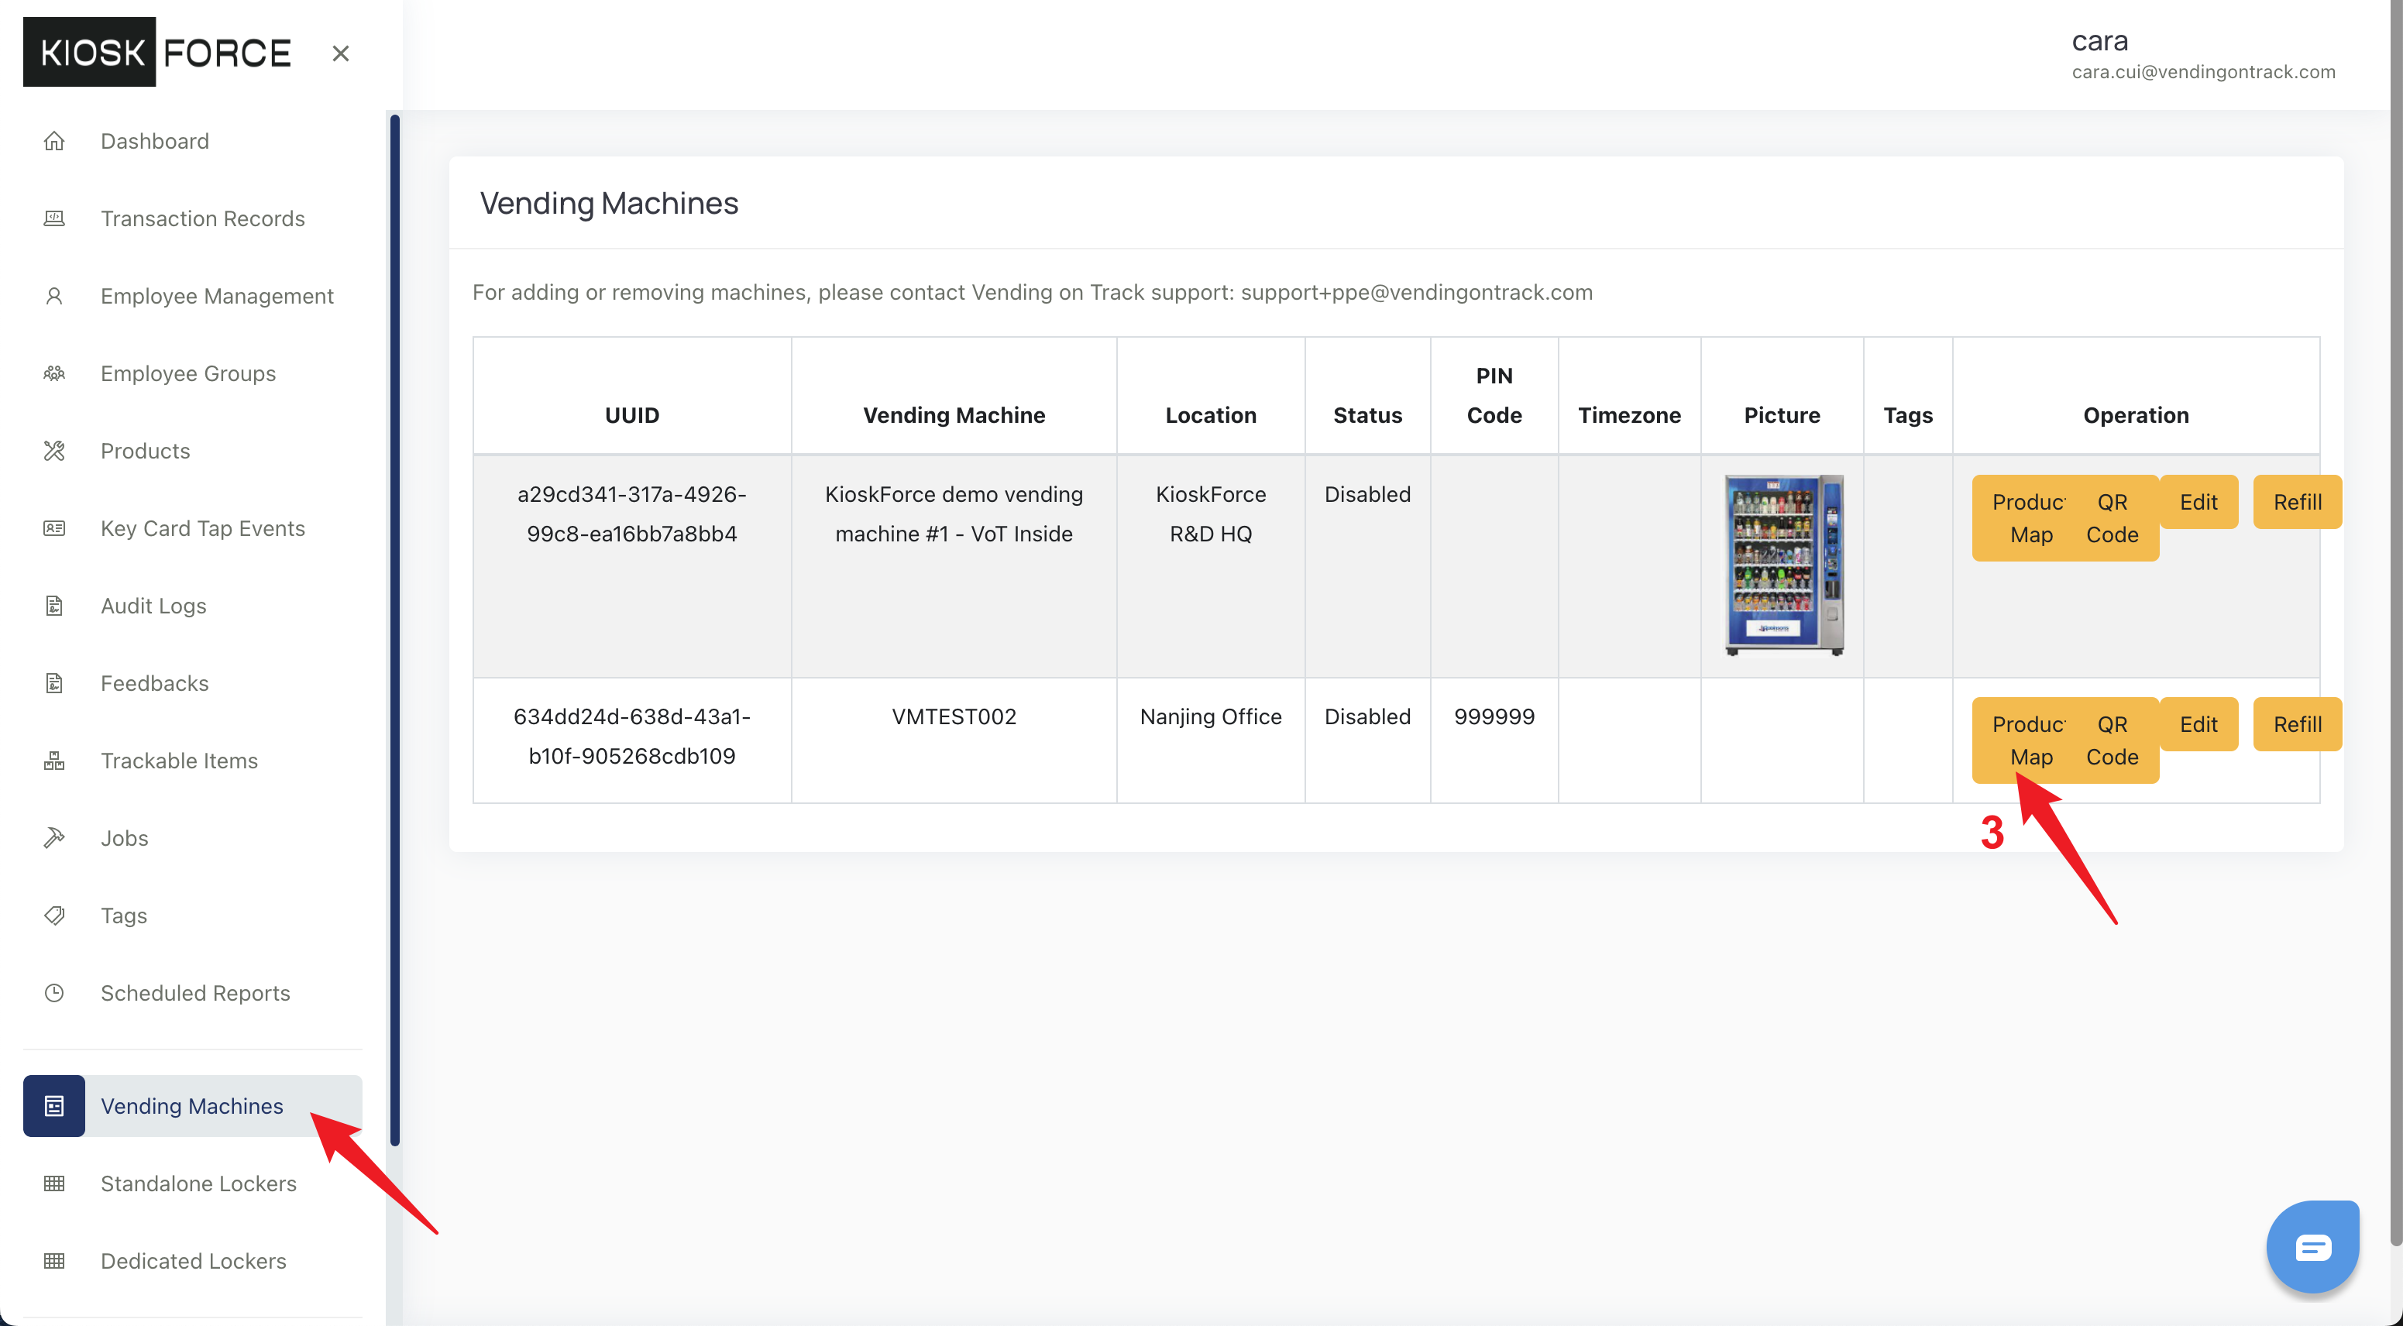Open Dedicated Lockers
The width and height of the screenshot is (2403, 1326).
coord(193,1261)
